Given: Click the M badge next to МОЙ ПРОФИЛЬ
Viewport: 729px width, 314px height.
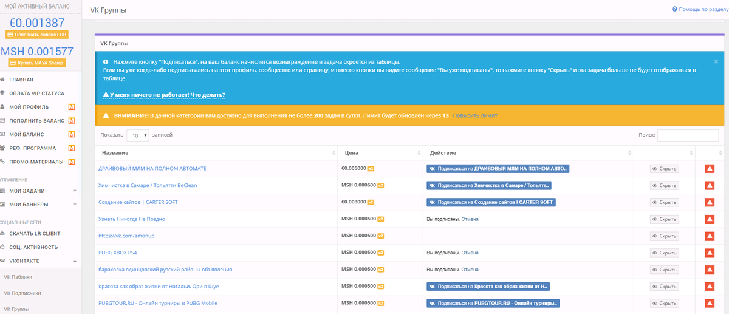Looking at the screenshot, I should point(72,107).
